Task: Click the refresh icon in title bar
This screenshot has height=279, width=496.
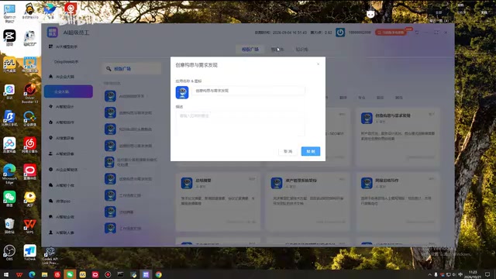Action: (417, 33)
